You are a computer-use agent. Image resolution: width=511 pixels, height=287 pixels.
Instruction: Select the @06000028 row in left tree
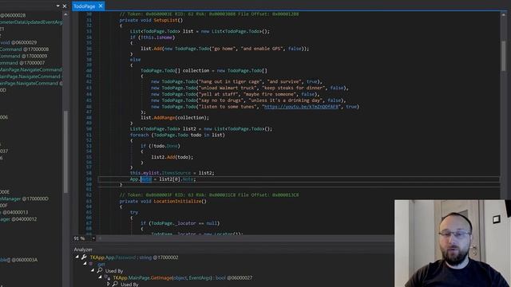(13, 15)
